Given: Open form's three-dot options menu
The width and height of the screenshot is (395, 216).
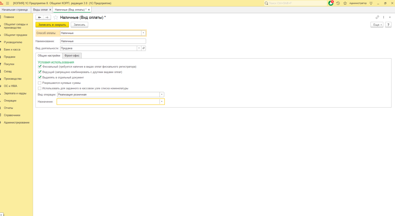Looking at the screenshot, I should tap(383, 17).
